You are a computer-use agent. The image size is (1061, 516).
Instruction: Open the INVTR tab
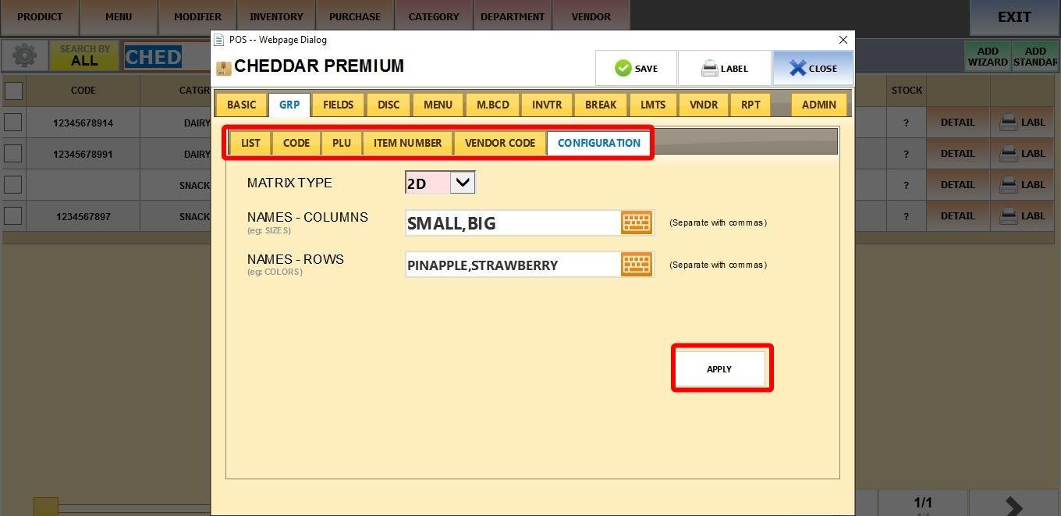(547, 105)
